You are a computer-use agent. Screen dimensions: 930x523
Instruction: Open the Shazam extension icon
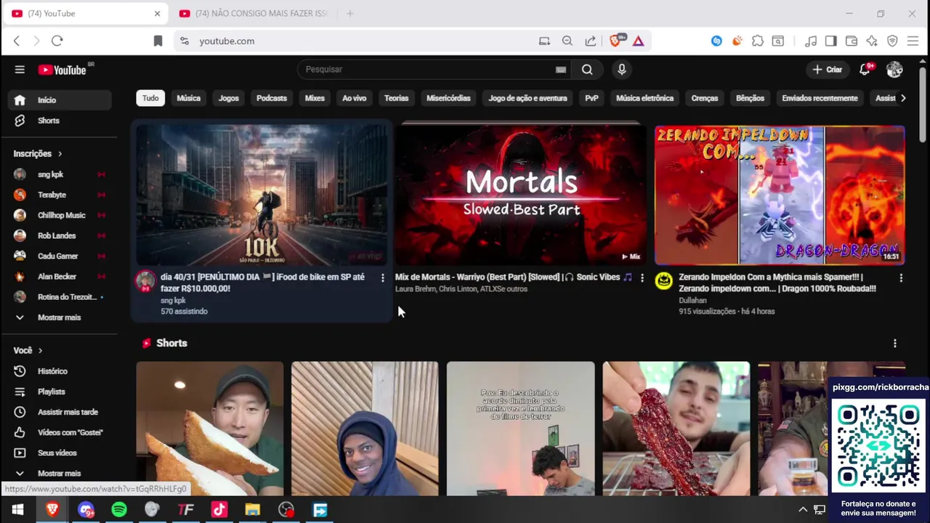pyautogui.click(x=716, y=41)
